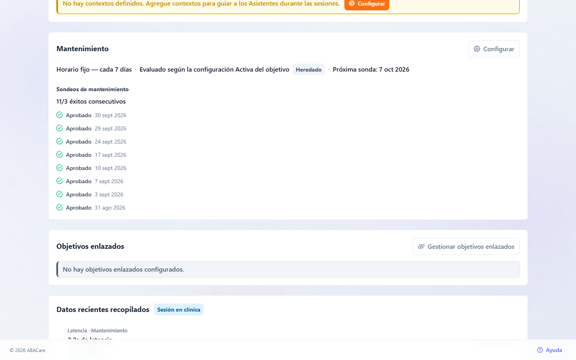Click the check icon for 24 sept 2026
The height and width of the screenshot is (360, 576).
click(60, 142)
